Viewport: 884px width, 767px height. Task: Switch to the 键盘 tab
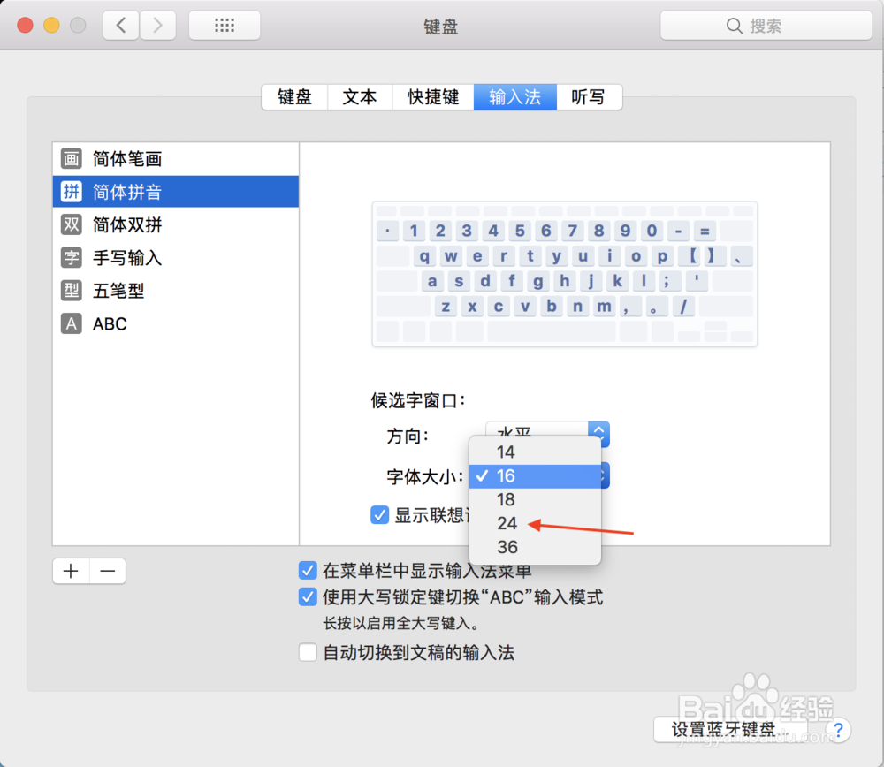click(x=295, y=97)
